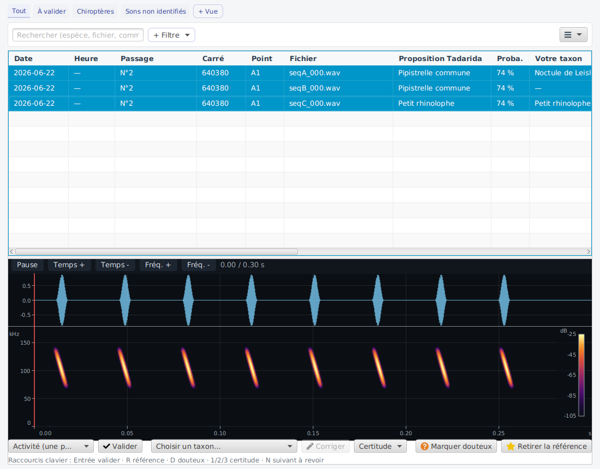Expand the + Filtre dropdown

pyautogui.click(x=171, y=35)
